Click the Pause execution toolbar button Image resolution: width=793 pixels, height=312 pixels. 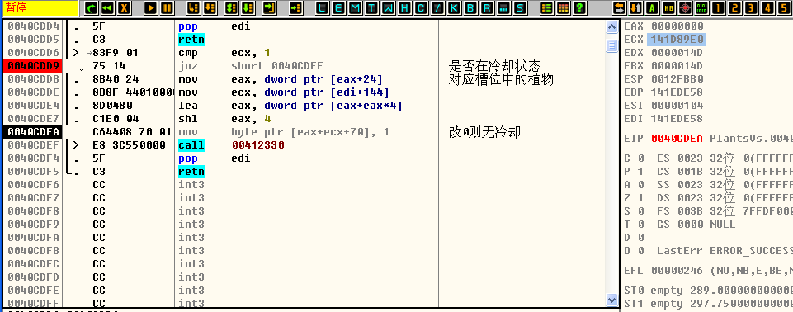pos(168,7)
